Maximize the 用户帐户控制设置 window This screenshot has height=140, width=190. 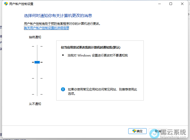click(x=171, y=4)
